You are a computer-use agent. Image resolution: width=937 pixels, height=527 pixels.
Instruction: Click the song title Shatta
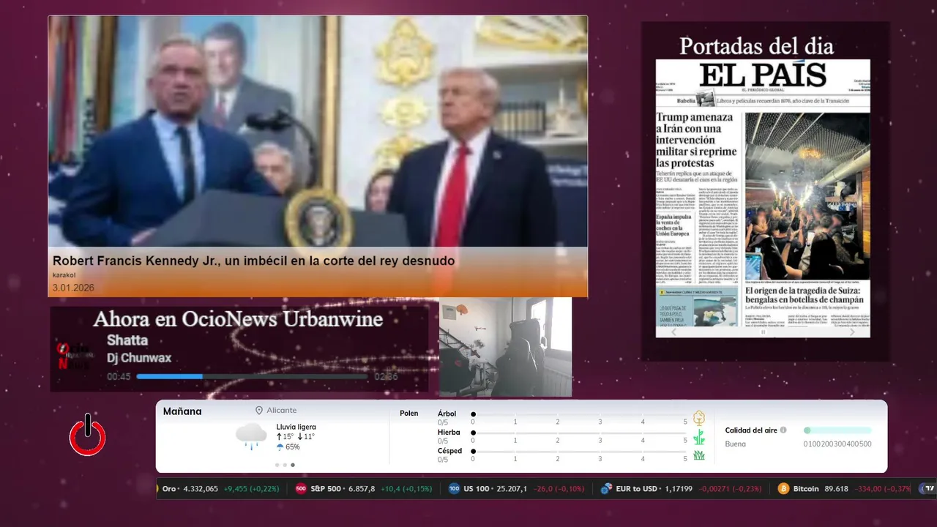[x=127, y=340]
